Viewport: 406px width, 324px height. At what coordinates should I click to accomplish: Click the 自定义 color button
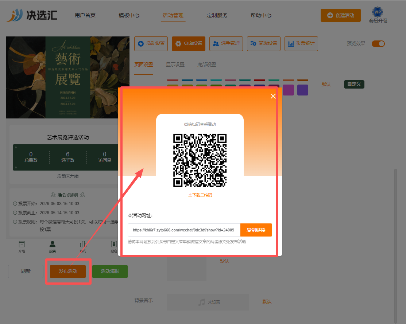pos(354,84)
